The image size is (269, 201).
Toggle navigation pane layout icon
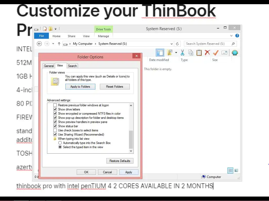160,53
